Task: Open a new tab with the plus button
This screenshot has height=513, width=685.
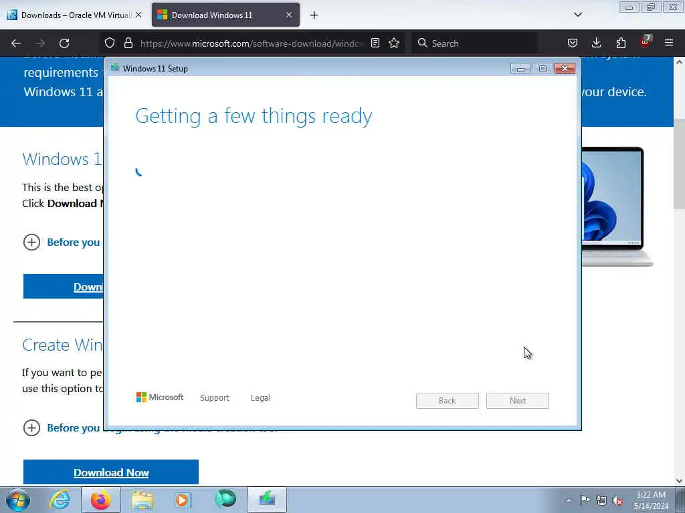Action: (314, 15)
